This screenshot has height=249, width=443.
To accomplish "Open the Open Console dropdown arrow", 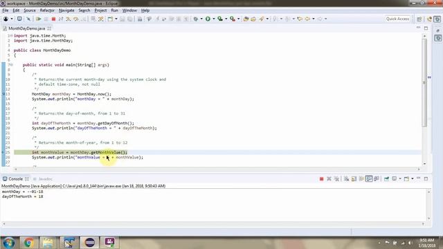I will tap(413, 178).
